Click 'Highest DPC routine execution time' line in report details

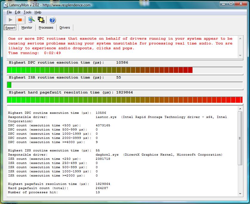tap(57, 113)
